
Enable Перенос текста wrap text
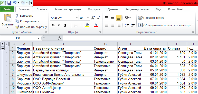(152, 18)
